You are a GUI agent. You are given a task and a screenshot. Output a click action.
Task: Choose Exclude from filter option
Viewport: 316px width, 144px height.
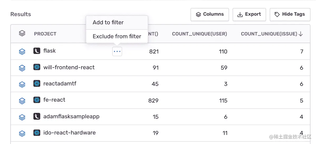click(x=117, y=36)
